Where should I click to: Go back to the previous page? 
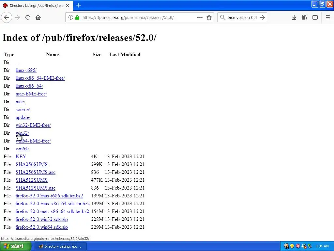(7, 17)
